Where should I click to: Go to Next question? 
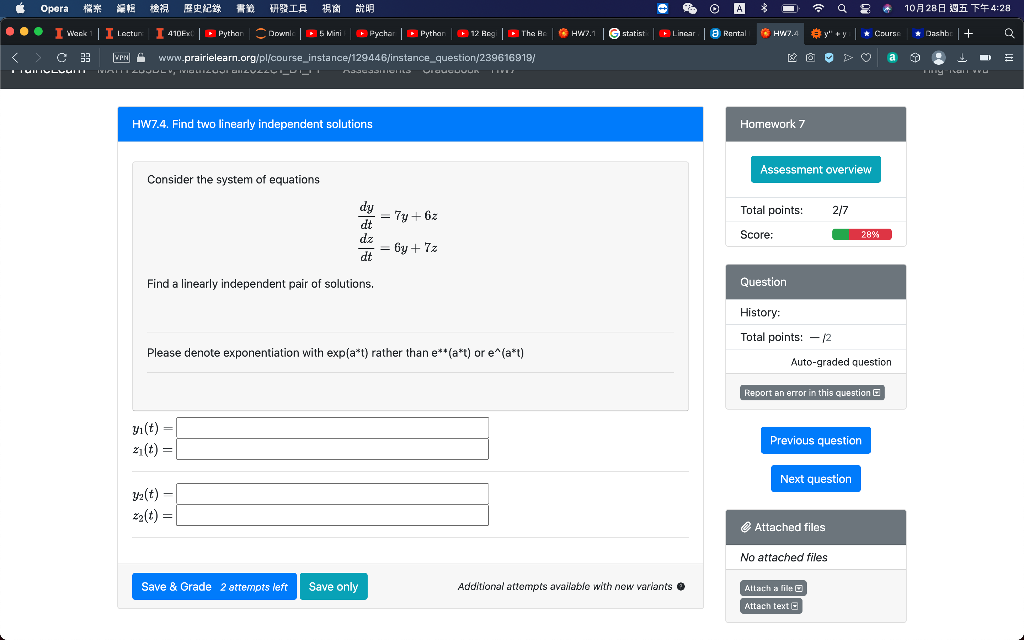click(815, 479)
